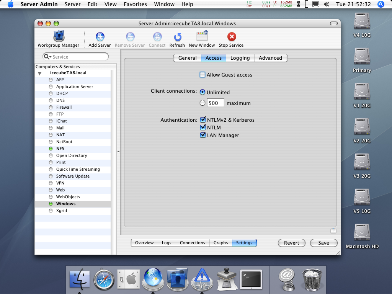Refresh the server list
The height and width of the screenshot is (294, 392).
tap(177, 37)
